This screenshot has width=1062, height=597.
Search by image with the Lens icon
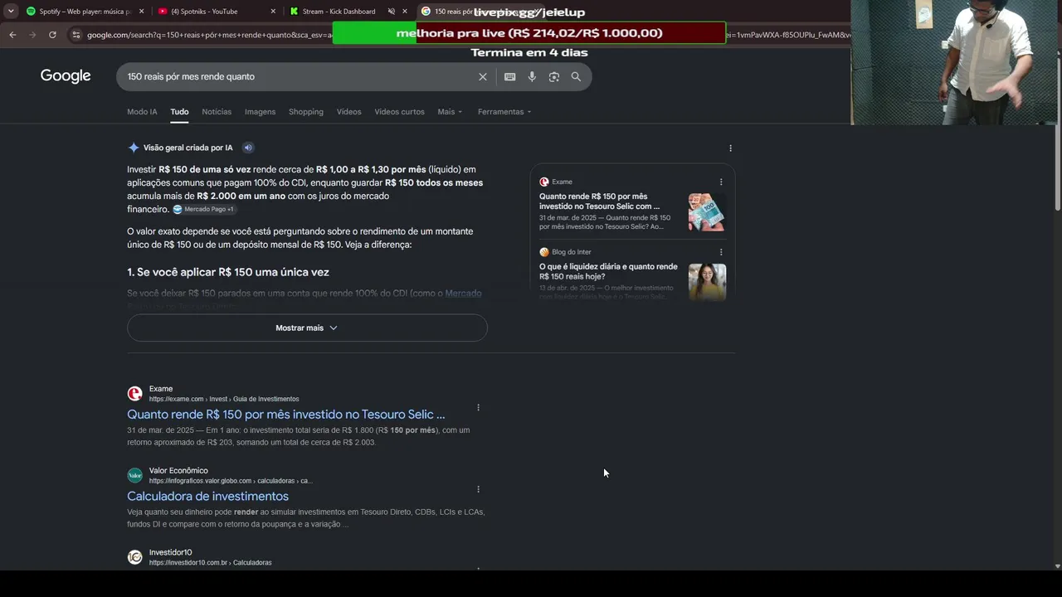[554, 77]
